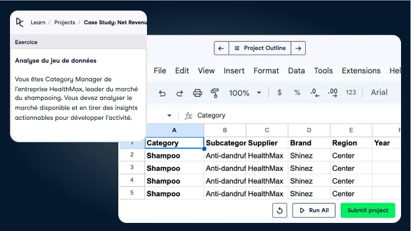
Task: Select the Shinez cell in row 5
Action: (309, 194)
